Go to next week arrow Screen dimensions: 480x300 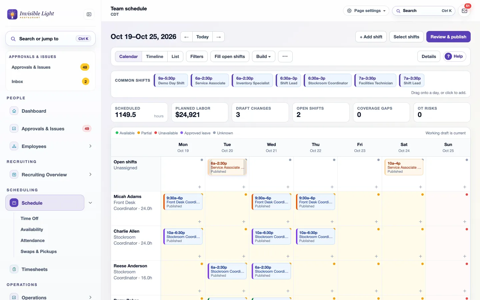[218, 37]
